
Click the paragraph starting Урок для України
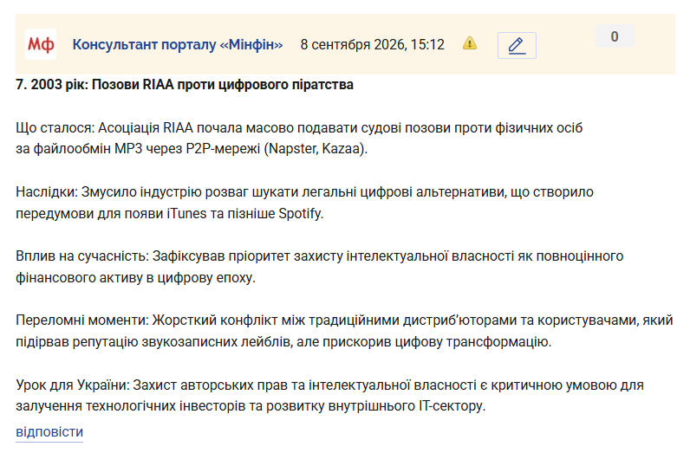[x=329, y=395]
